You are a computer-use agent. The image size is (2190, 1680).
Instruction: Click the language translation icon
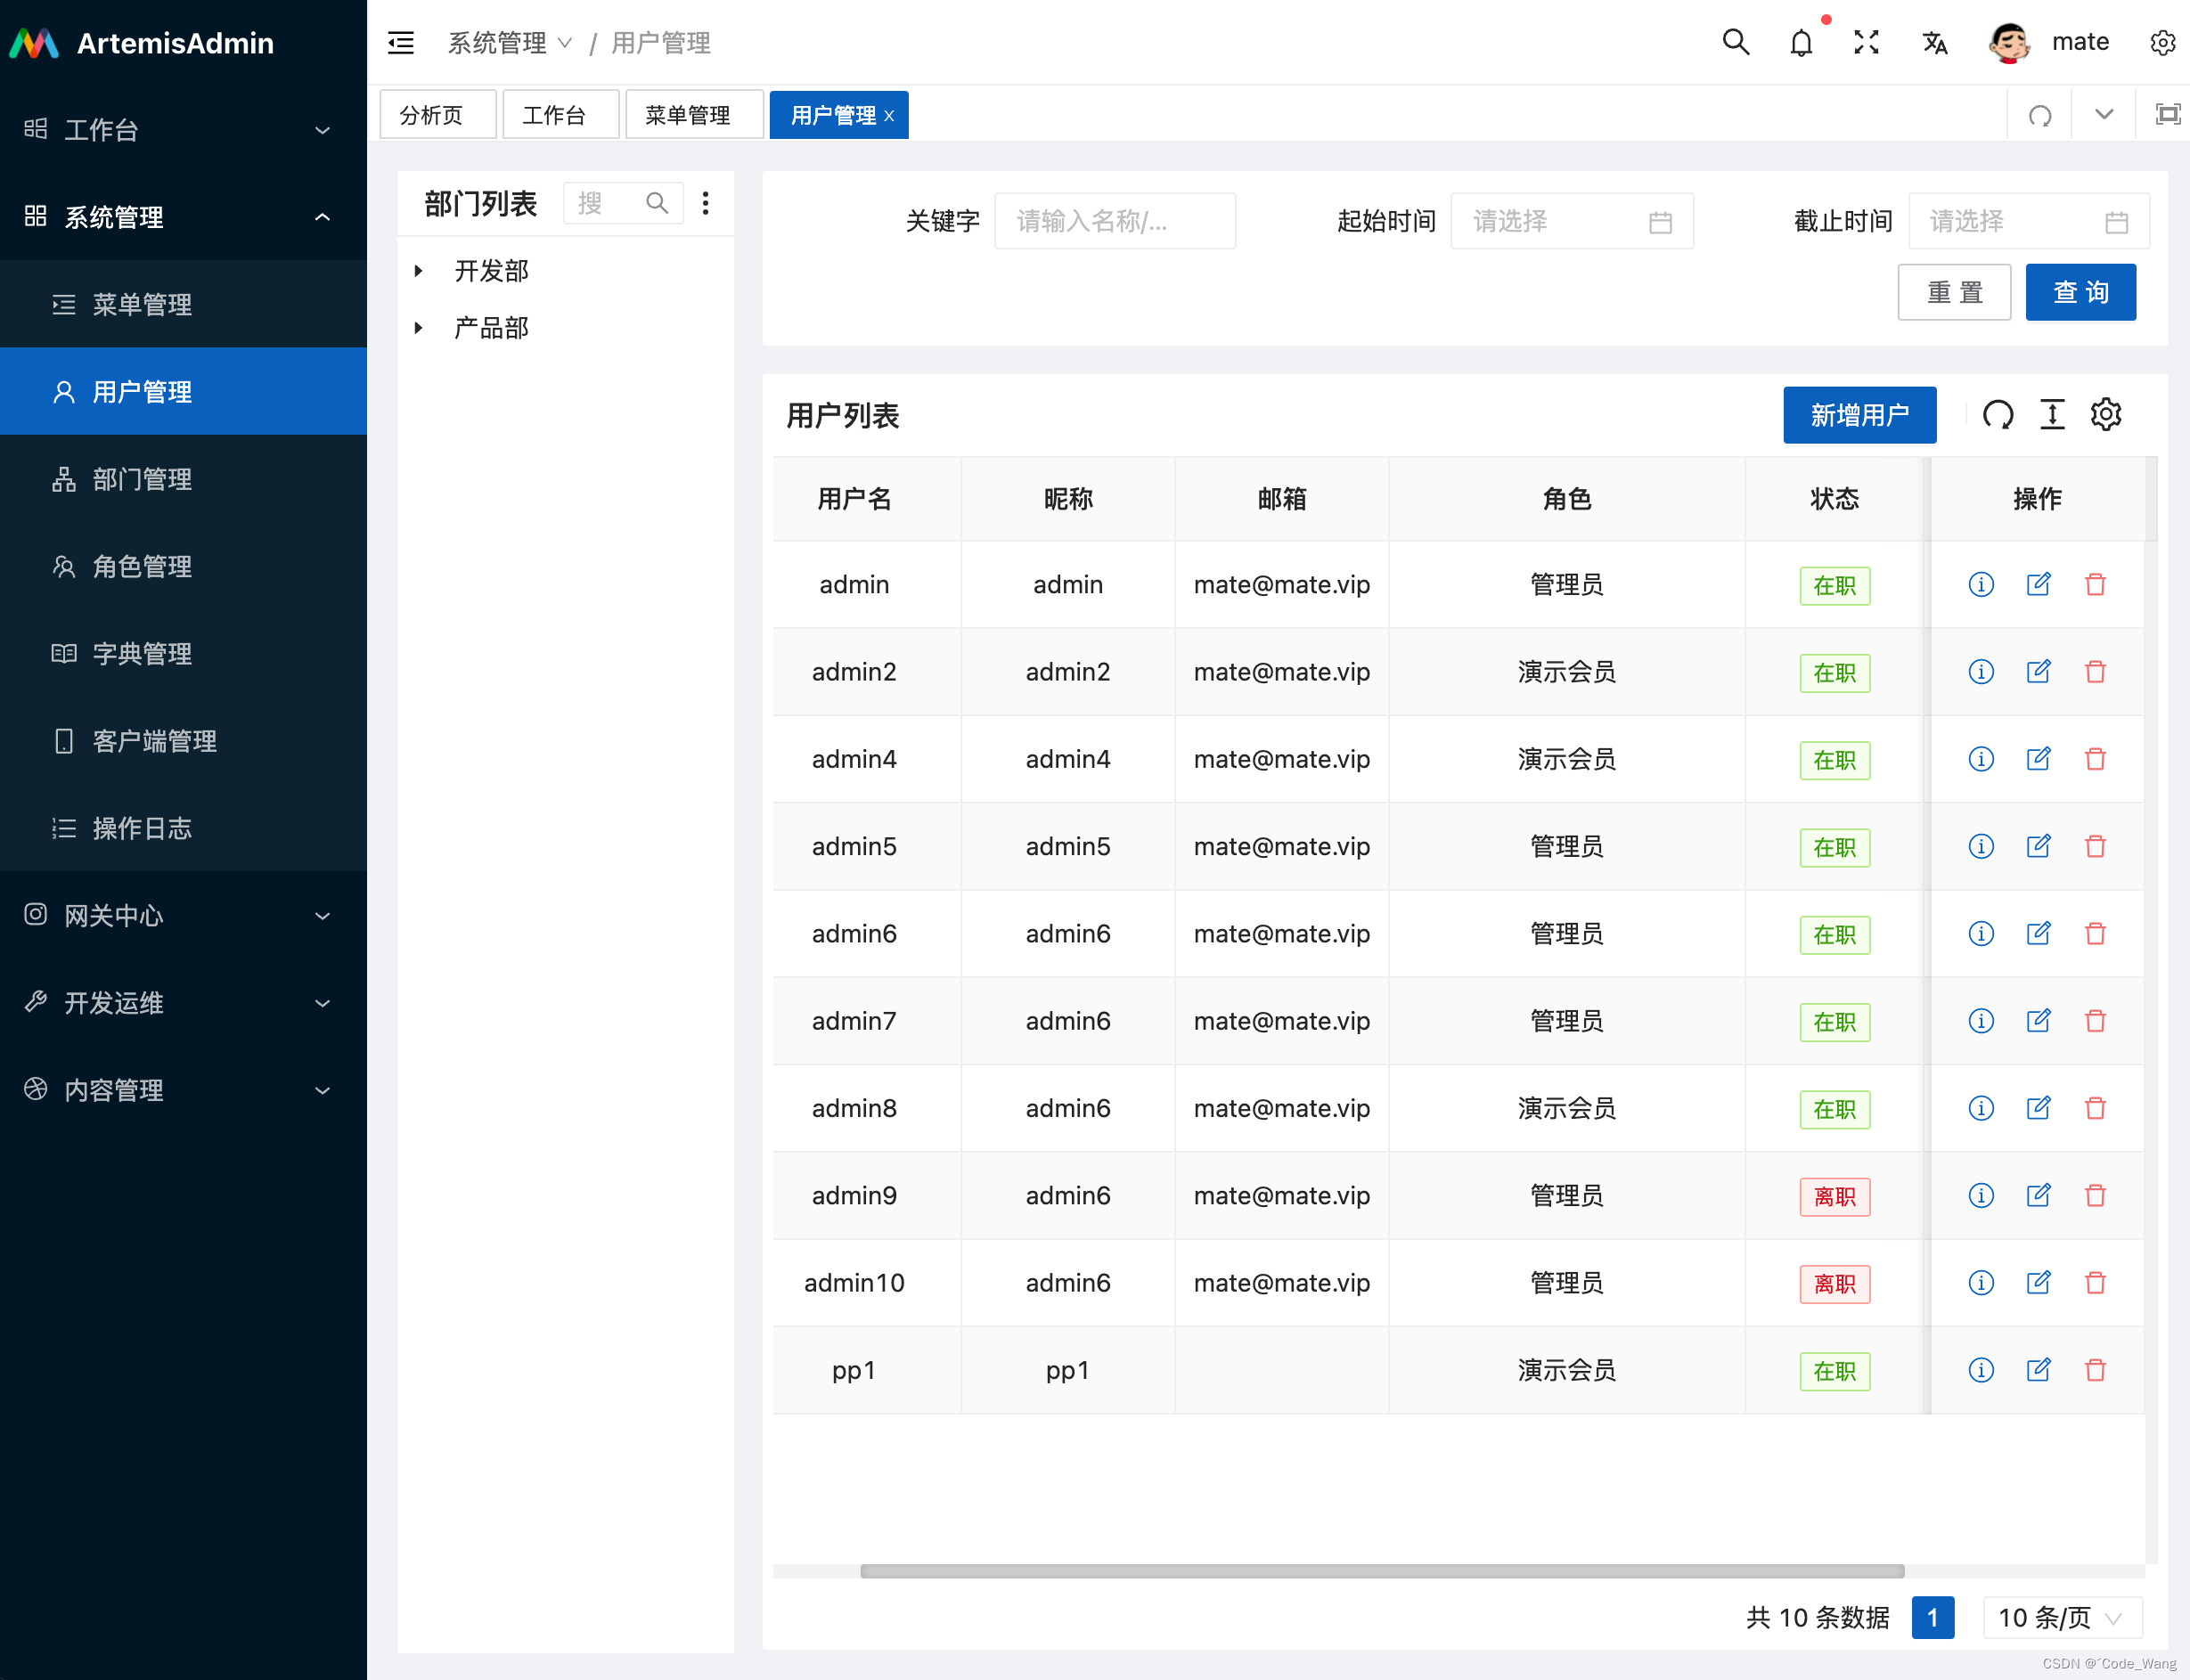1934,43
